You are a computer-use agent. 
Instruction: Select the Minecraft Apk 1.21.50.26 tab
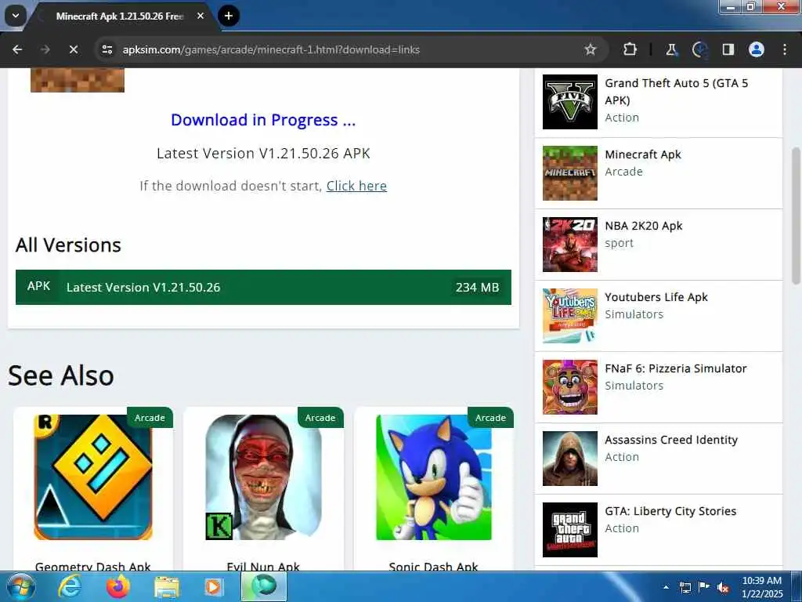(120, 16)
